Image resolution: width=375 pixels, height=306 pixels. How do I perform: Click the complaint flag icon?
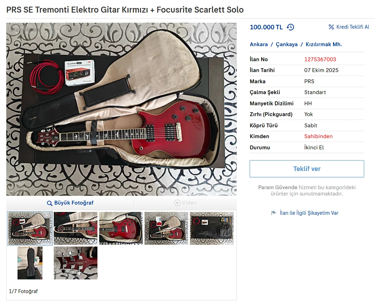click(274, 213)
